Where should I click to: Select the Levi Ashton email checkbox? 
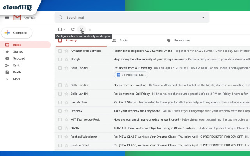click(x=60, y=102)
